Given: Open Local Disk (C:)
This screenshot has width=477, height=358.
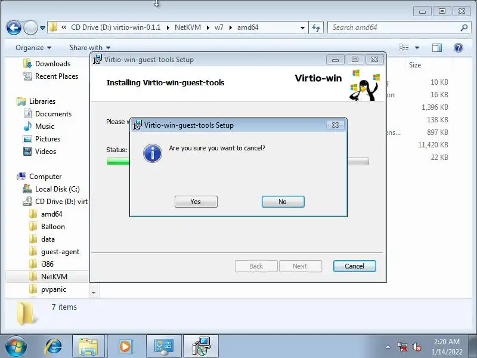Looking at the screenshot, I should click(57, 189).
